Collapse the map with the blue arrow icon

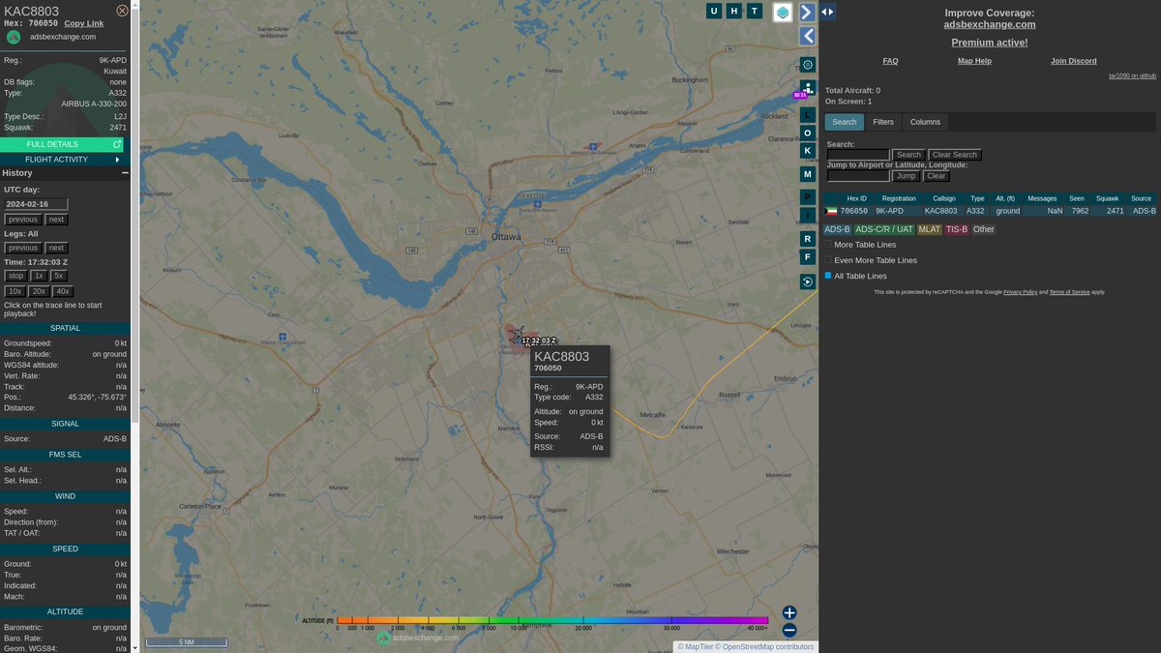click(x=806, y=11)
